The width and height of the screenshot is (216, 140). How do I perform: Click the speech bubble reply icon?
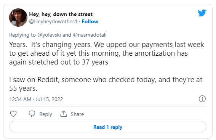click(32, 114)
